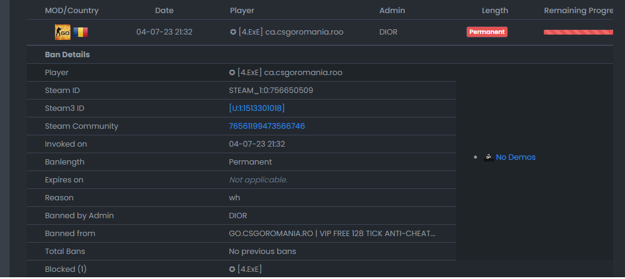Screen dimensions: 625x279
Task: Open the No Demos link
Action: coord(516,157)
